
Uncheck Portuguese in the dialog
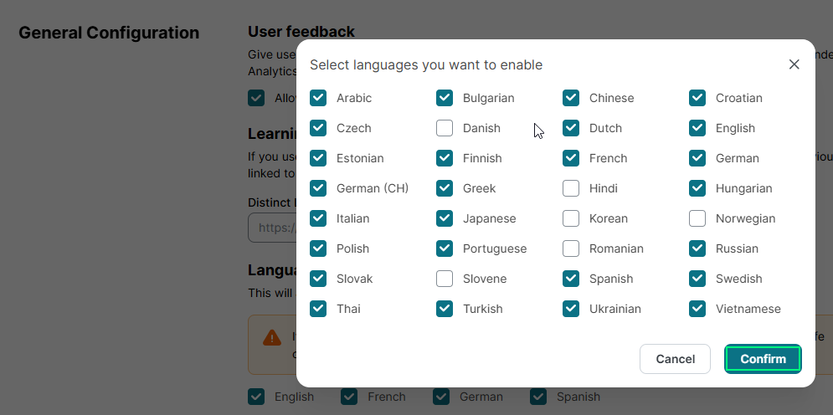click(445, 248)
